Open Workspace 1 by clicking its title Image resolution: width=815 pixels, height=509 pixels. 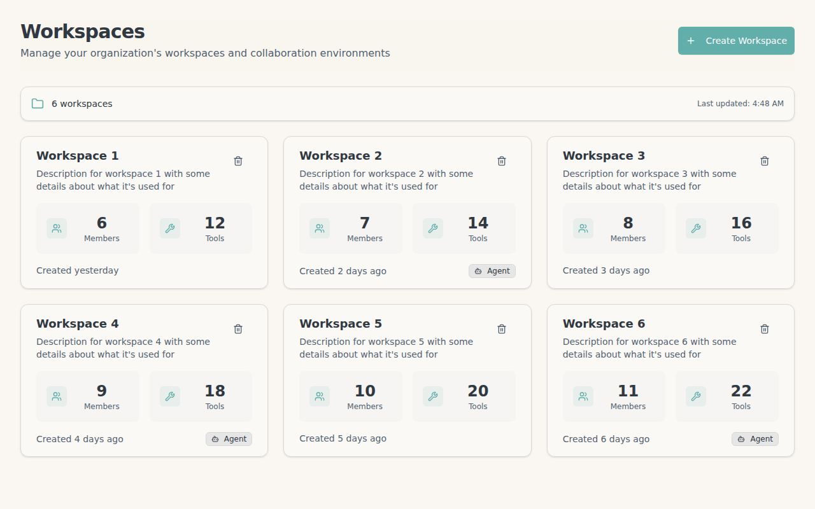[x=77, y=155]
